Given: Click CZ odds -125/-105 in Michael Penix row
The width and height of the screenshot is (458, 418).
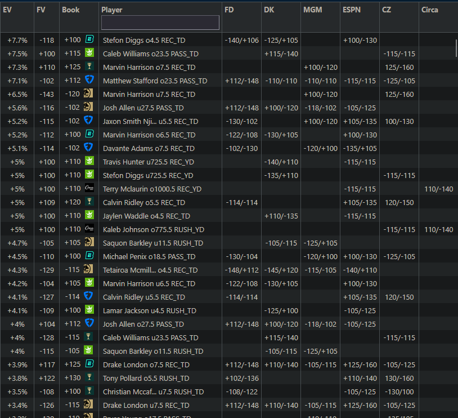Looking at the screenshot, I should point(399,256).
